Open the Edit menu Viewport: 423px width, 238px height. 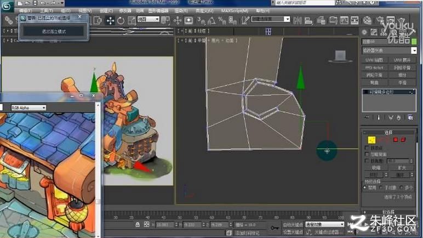(26, 11)
